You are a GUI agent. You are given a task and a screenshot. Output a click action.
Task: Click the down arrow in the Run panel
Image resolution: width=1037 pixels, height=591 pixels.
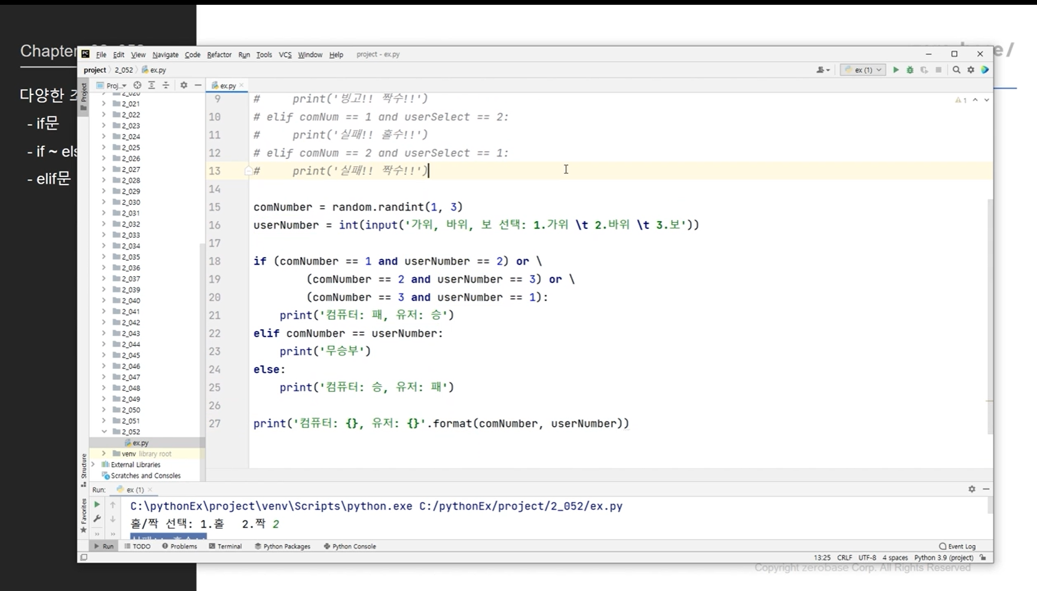(x=112, y=519)
